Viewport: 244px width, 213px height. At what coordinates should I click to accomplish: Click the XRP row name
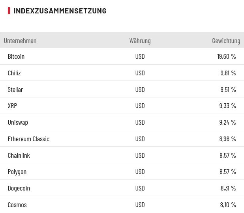click(x=13, y=106)
